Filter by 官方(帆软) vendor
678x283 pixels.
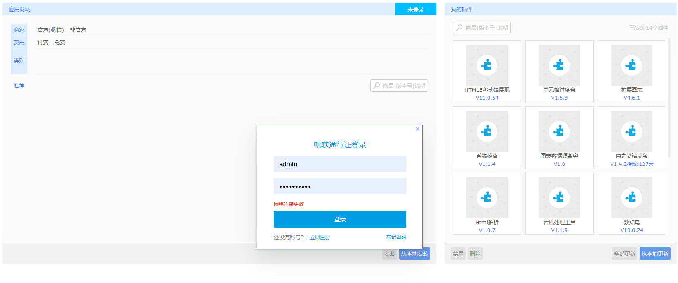click(x=51, y=30)
